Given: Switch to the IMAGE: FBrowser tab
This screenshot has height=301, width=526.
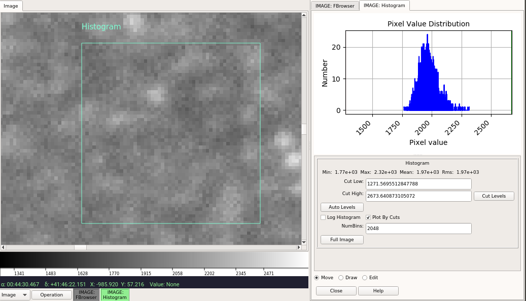Looking at the screenshot, I should (x=335, y=6).
